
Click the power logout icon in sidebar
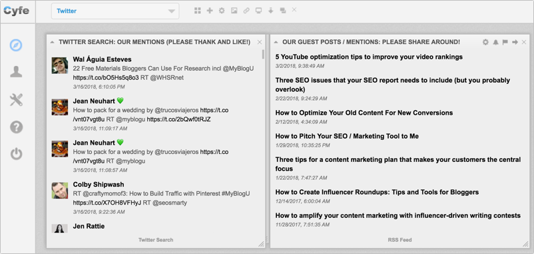[16, 154]
